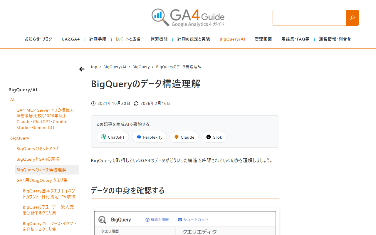Open the 探索機能 menu item
The width and height of the screenshot is (376, 235).
159,39
